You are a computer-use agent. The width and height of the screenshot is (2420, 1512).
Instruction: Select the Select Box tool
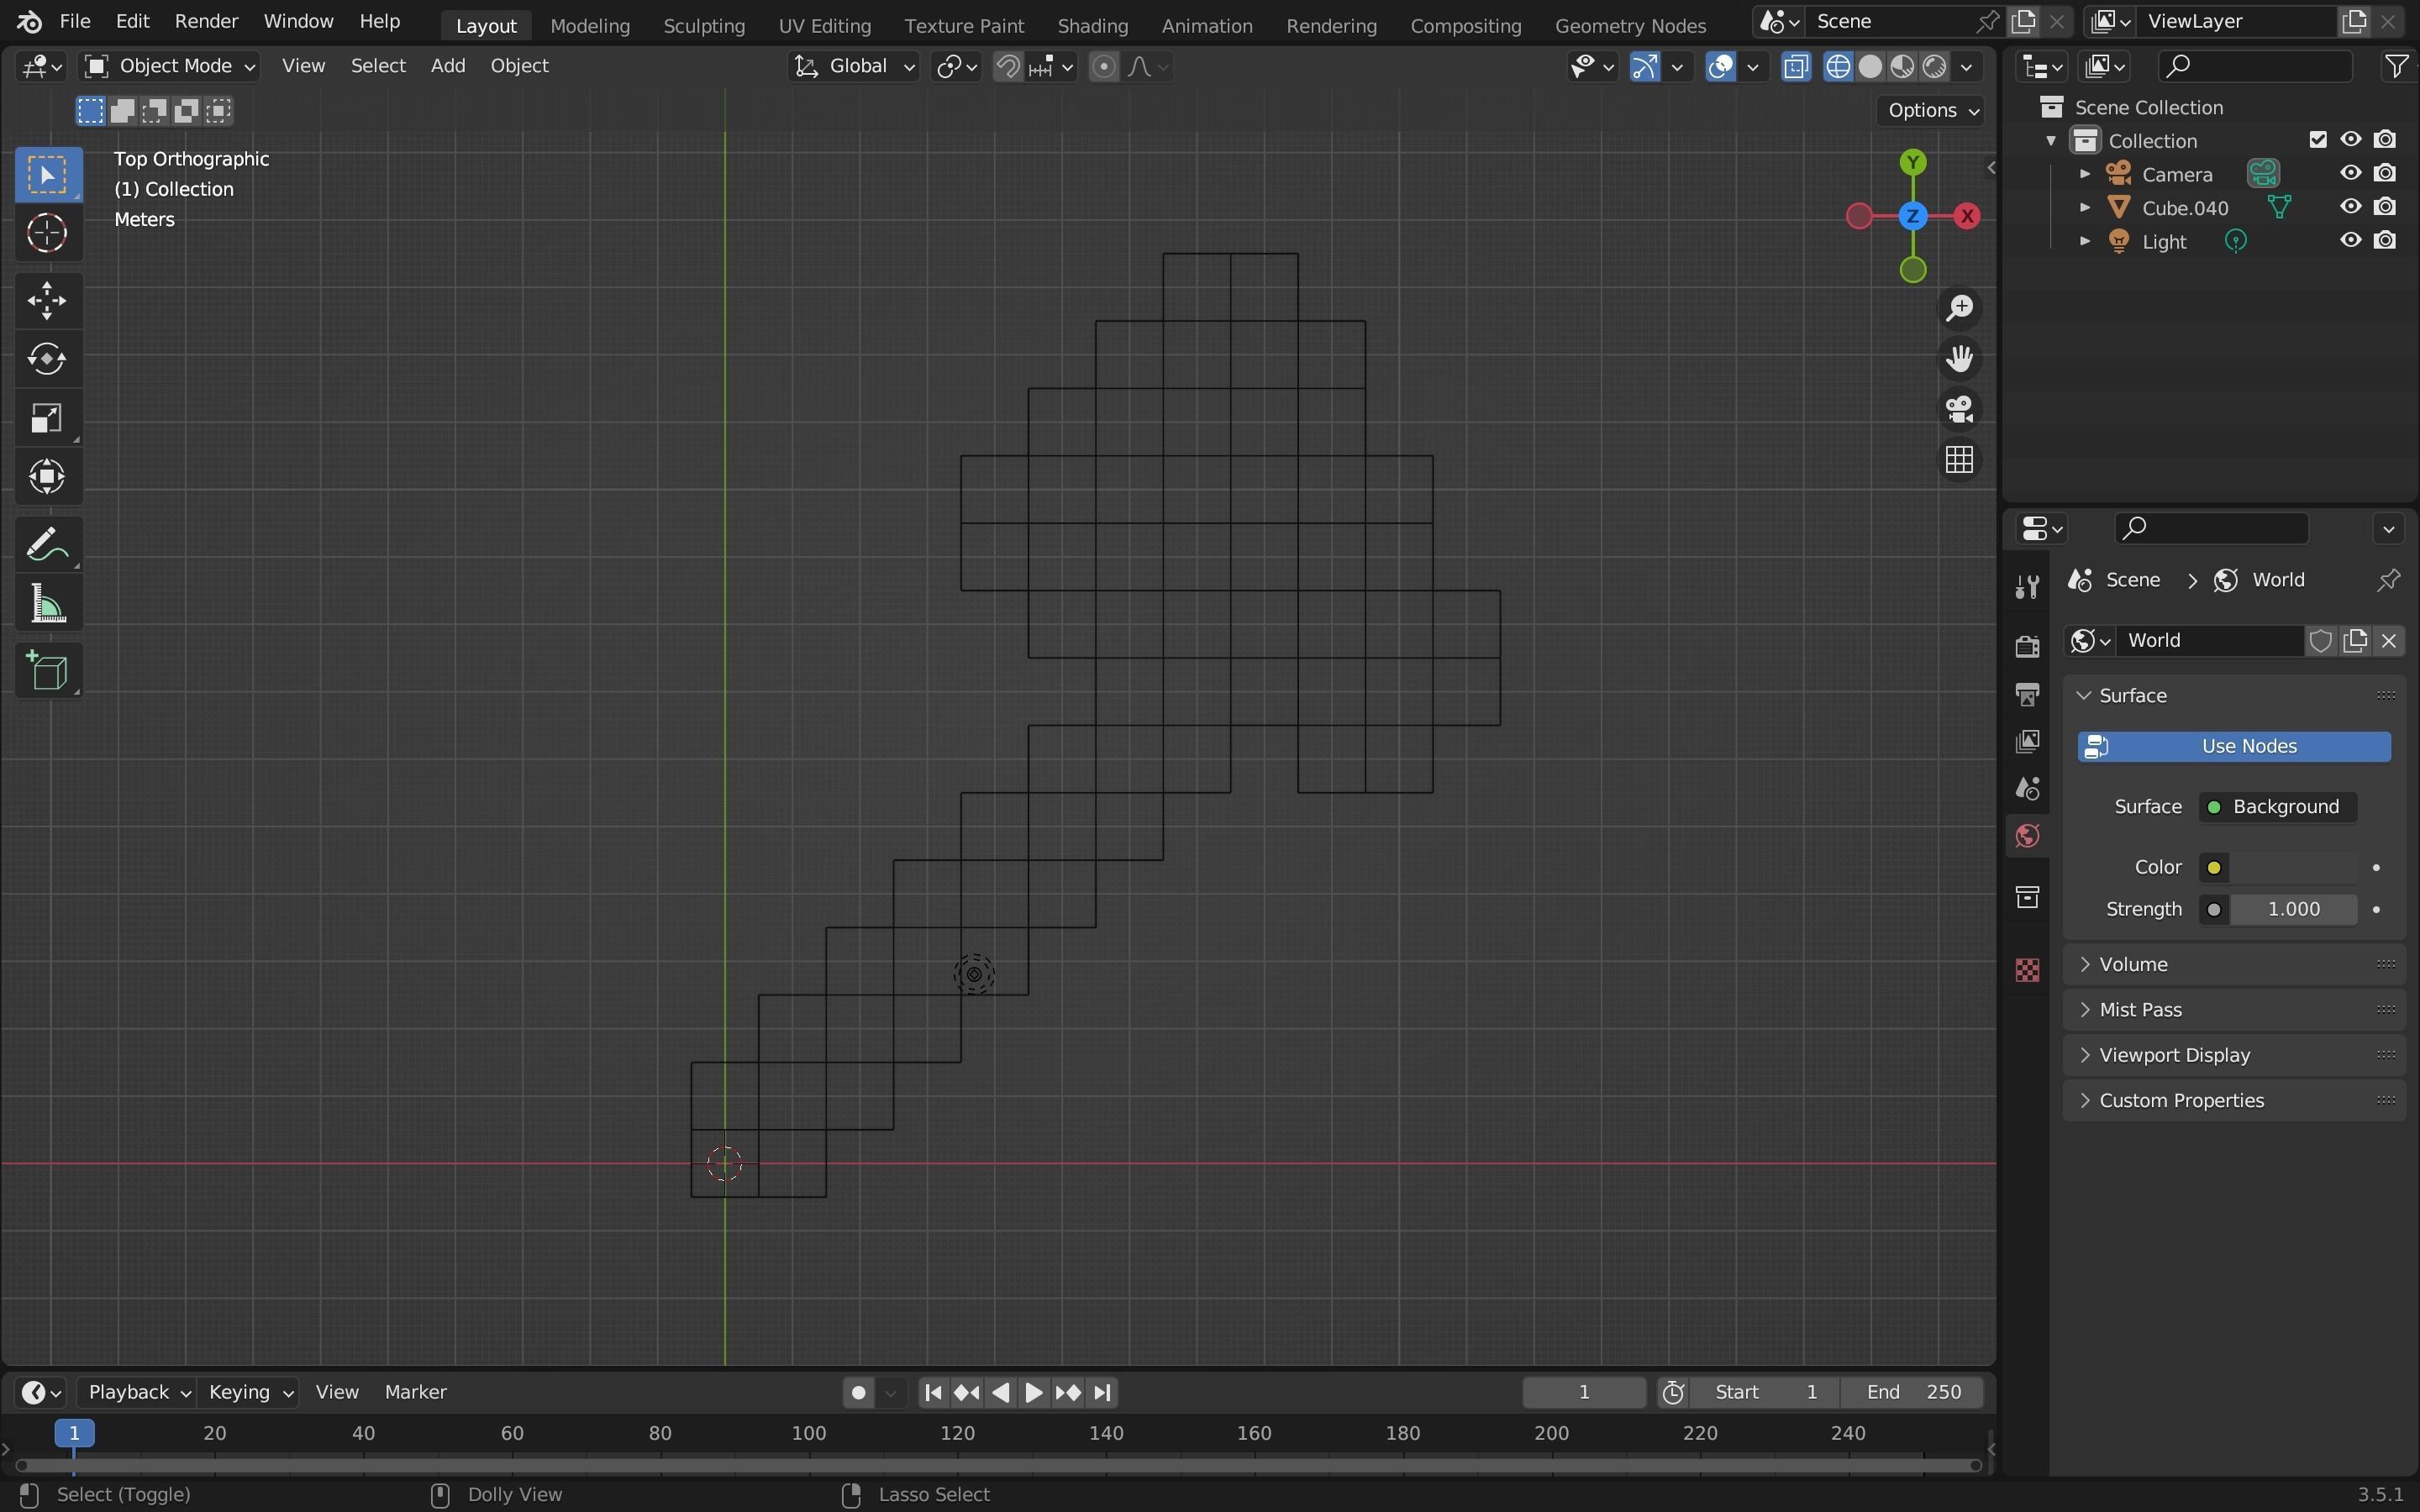pyautogui.click(x=47, y=175)
